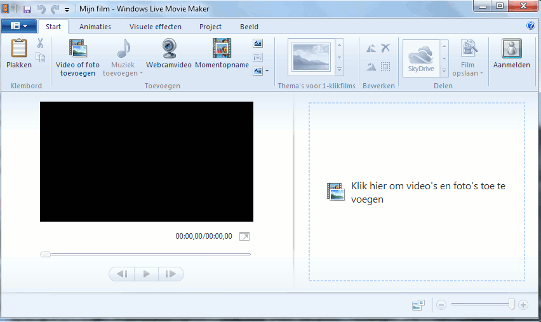Move the Delen gallery down one row
Image resolution: width=541 pixels, height=322 pixels.
[444, 58]
